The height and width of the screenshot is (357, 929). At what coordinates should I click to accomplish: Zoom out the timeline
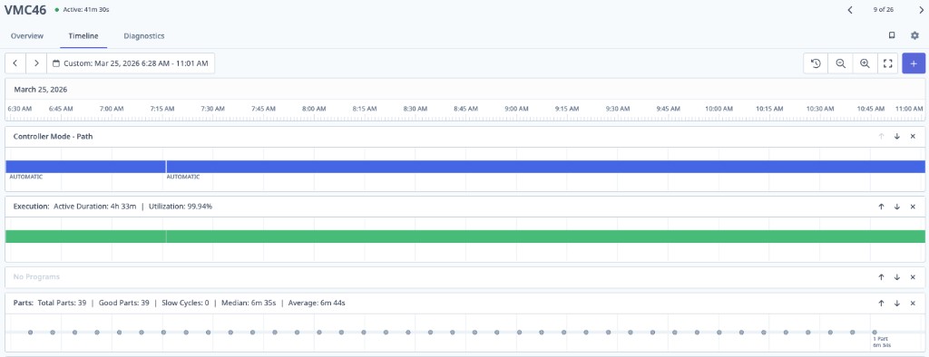click(840, 63)
